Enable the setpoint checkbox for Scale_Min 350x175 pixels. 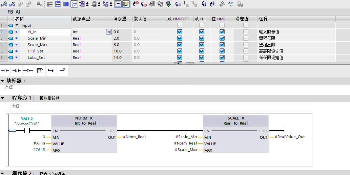click(246, 38)
